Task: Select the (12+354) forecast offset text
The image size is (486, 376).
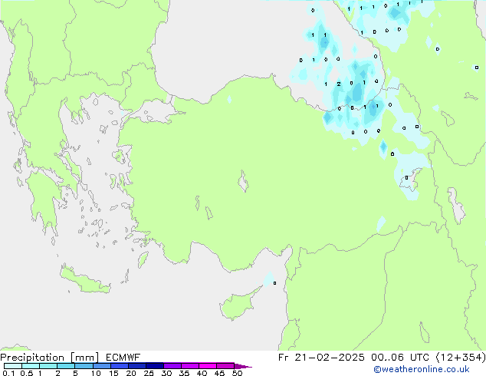Action: [x=461, y=358]
